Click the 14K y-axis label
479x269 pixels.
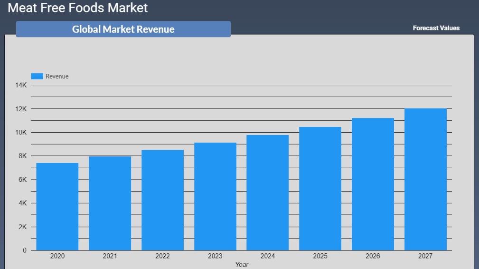point(21,85)
